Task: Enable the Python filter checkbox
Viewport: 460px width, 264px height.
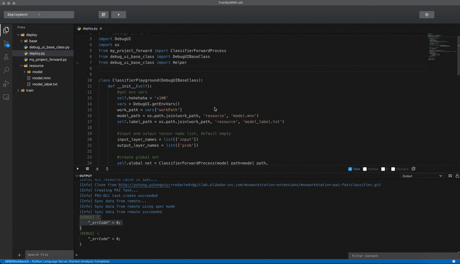Action: (365, 169)
